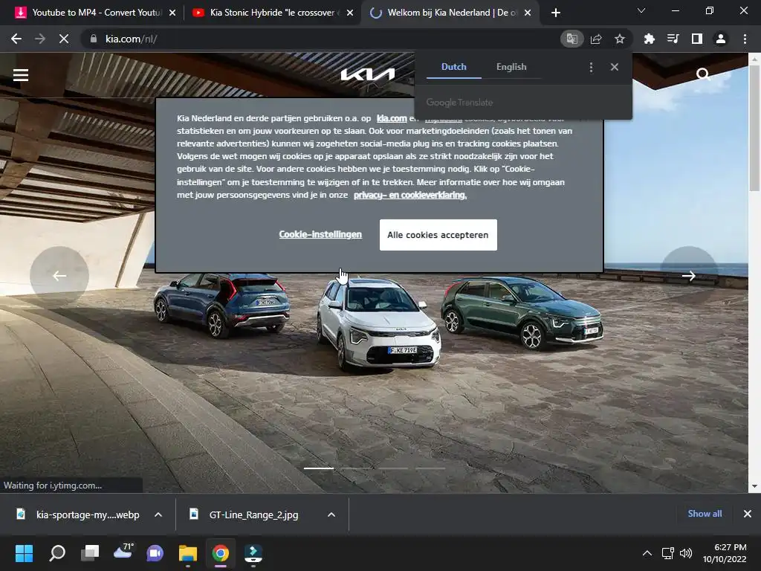Screen dimensions: 761x571
Task: Open the Extensions puzzle icon
Action: point(650,39)
